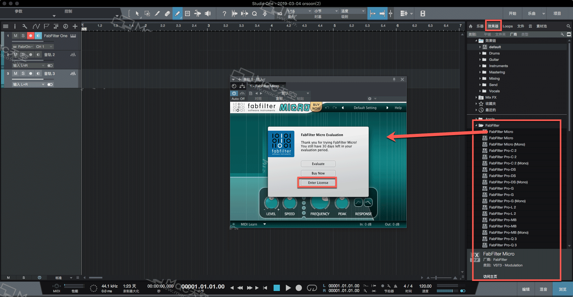Switch to the Loops browser tab
The width and height of the screenshot is (573, 297).
click(508, 26)
